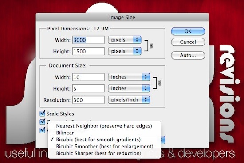Click the Resolution field showing 300
244x163 pixels.
pyautogui.click(x=88, y=100)
